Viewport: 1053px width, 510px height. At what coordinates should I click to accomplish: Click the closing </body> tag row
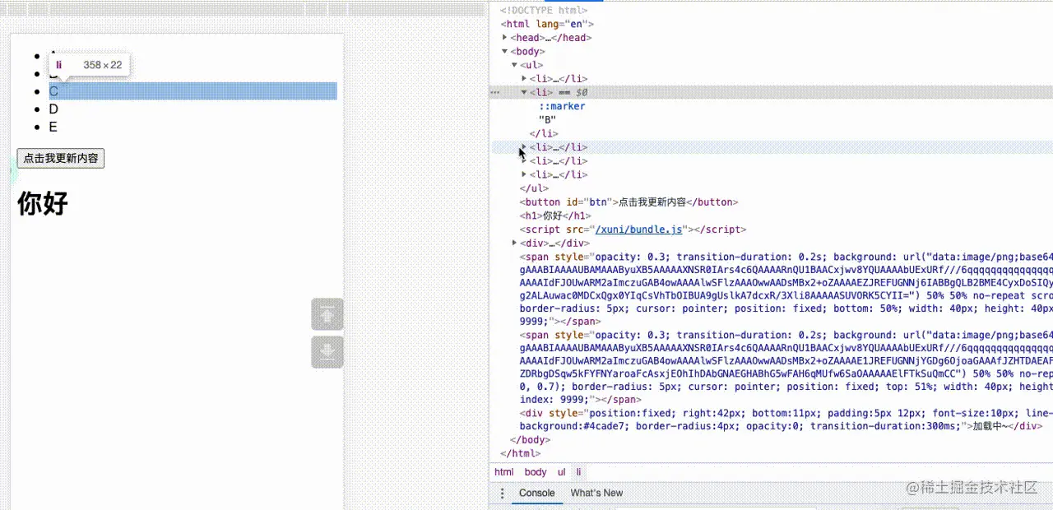point(530,440)
